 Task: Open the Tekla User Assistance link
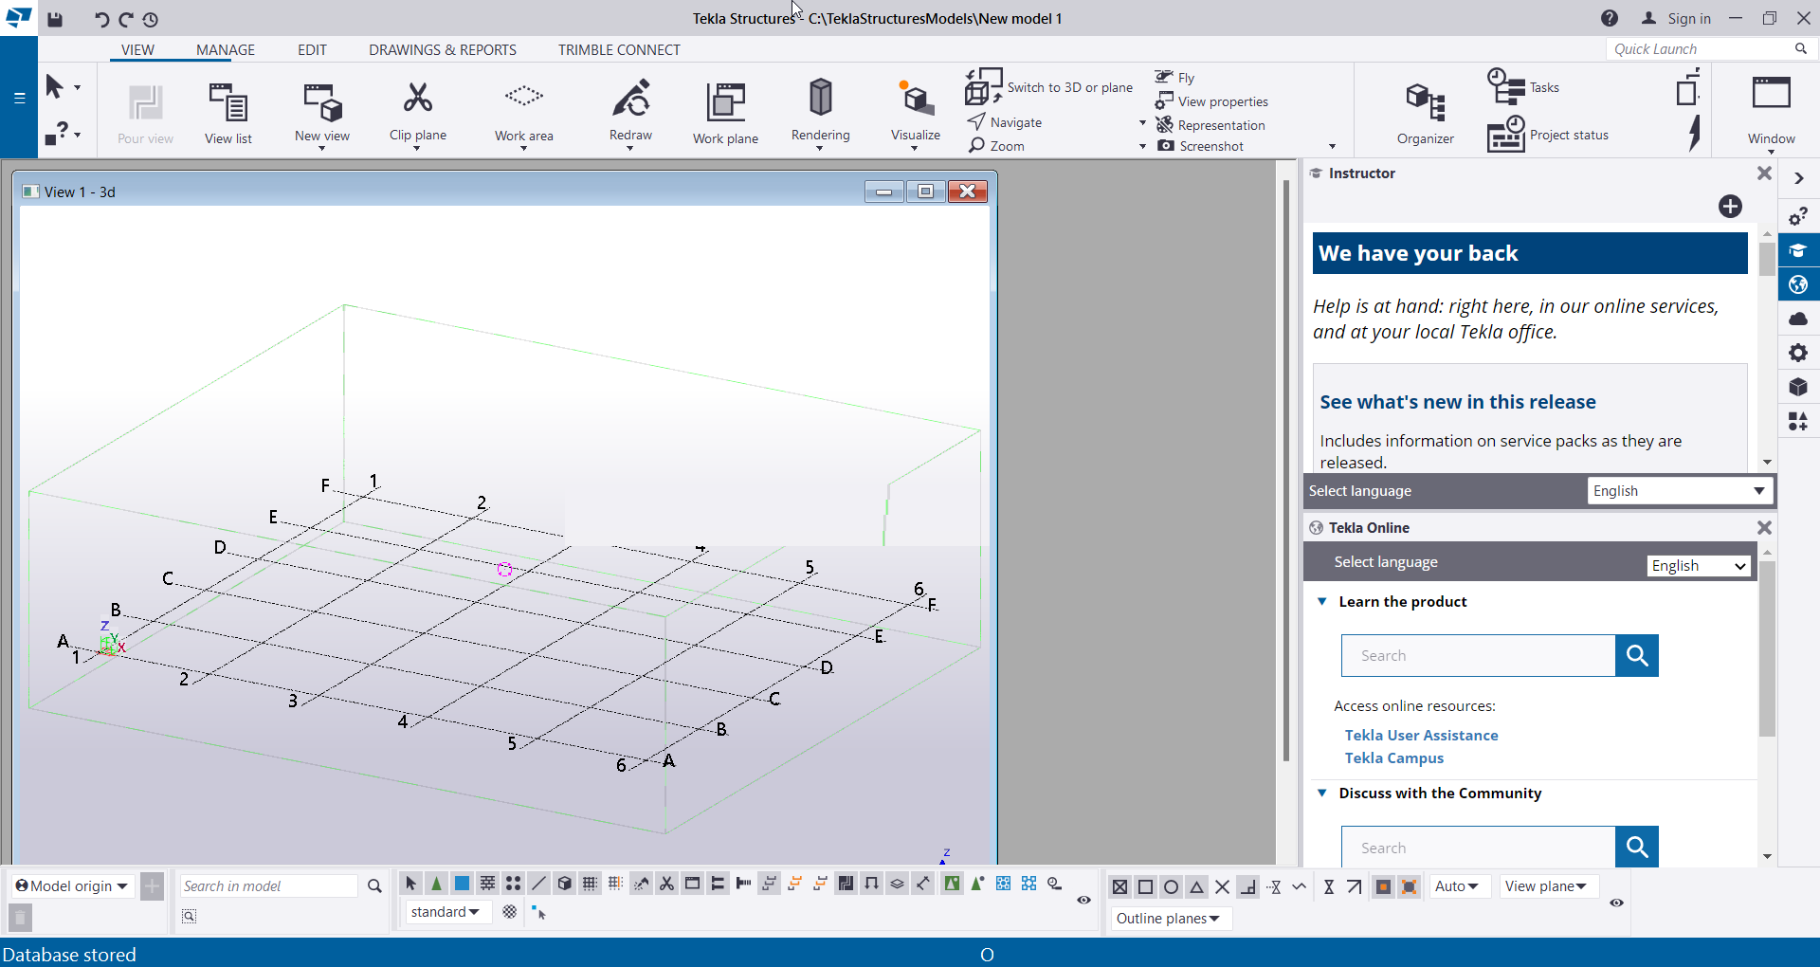pyautogui.click(x=1421, y=735)
